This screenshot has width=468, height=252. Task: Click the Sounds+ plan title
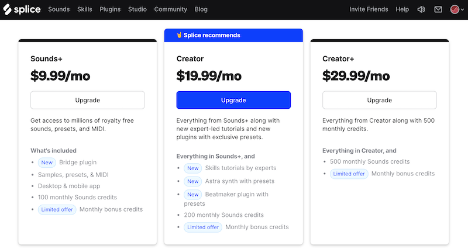click(x=46, y=58)
